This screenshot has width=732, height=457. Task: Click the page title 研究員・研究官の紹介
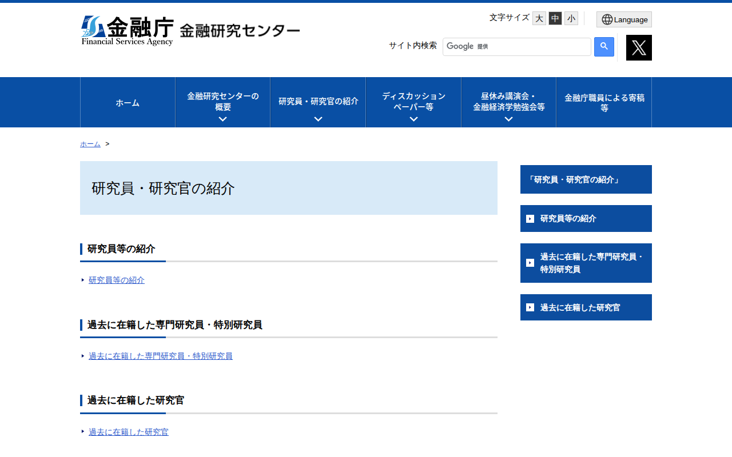point(163,189)
